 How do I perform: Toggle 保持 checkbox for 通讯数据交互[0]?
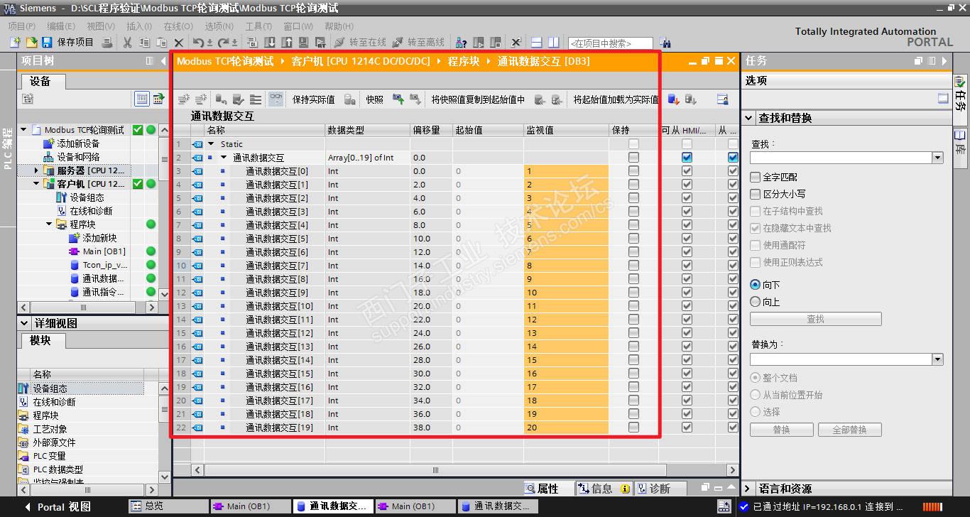633,171
